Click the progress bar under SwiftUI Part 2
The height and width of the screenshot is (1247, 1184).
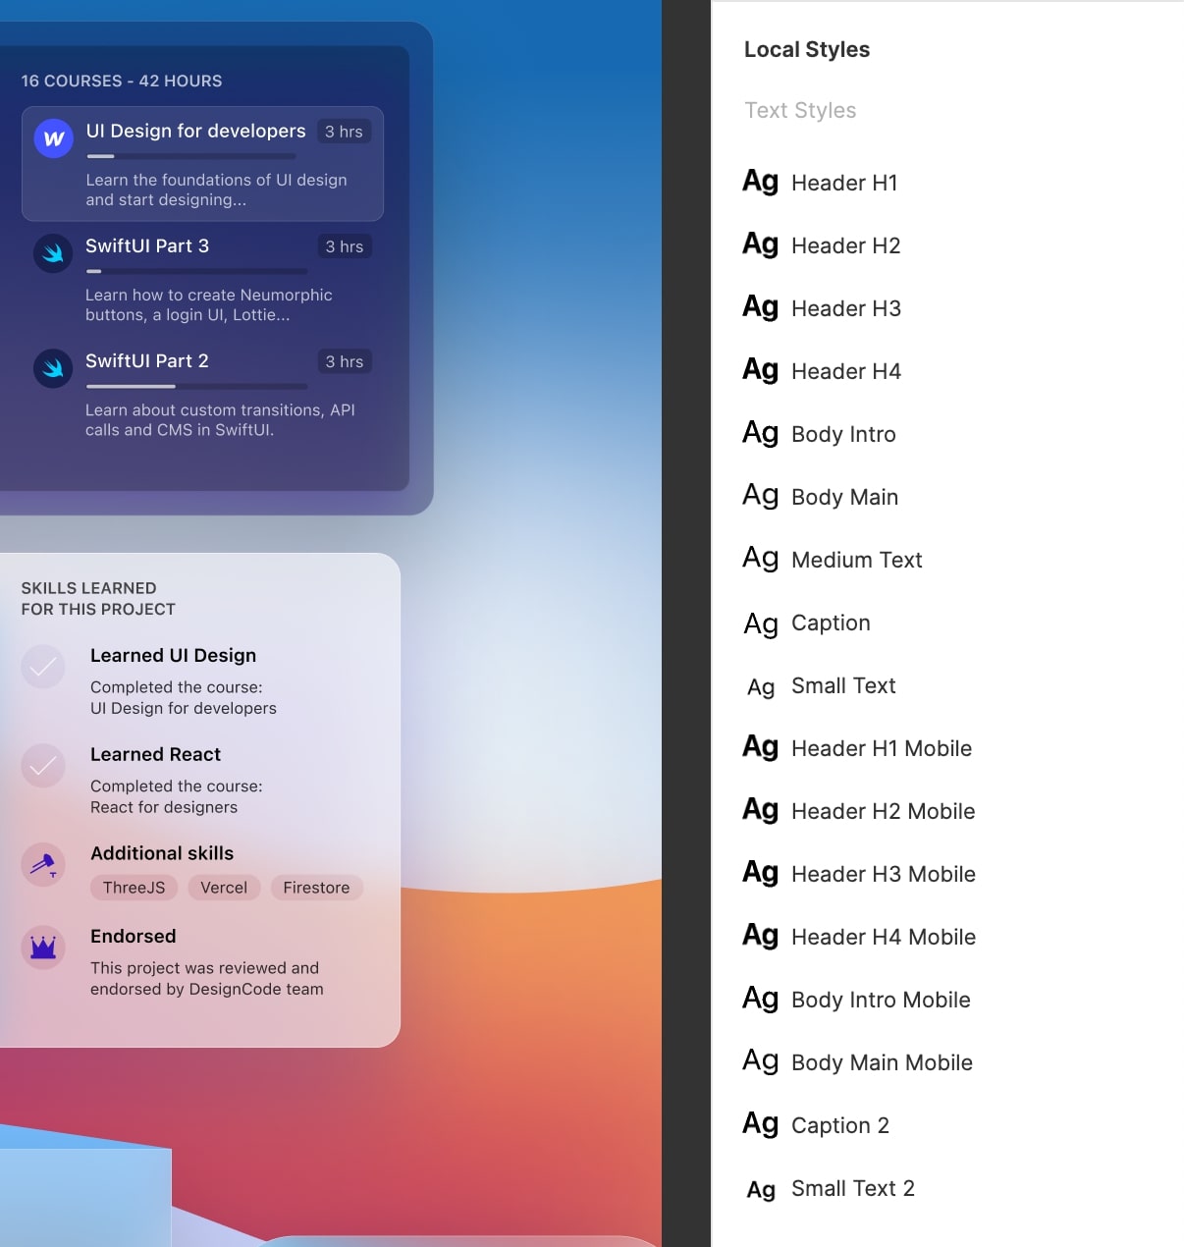(196, 386)
